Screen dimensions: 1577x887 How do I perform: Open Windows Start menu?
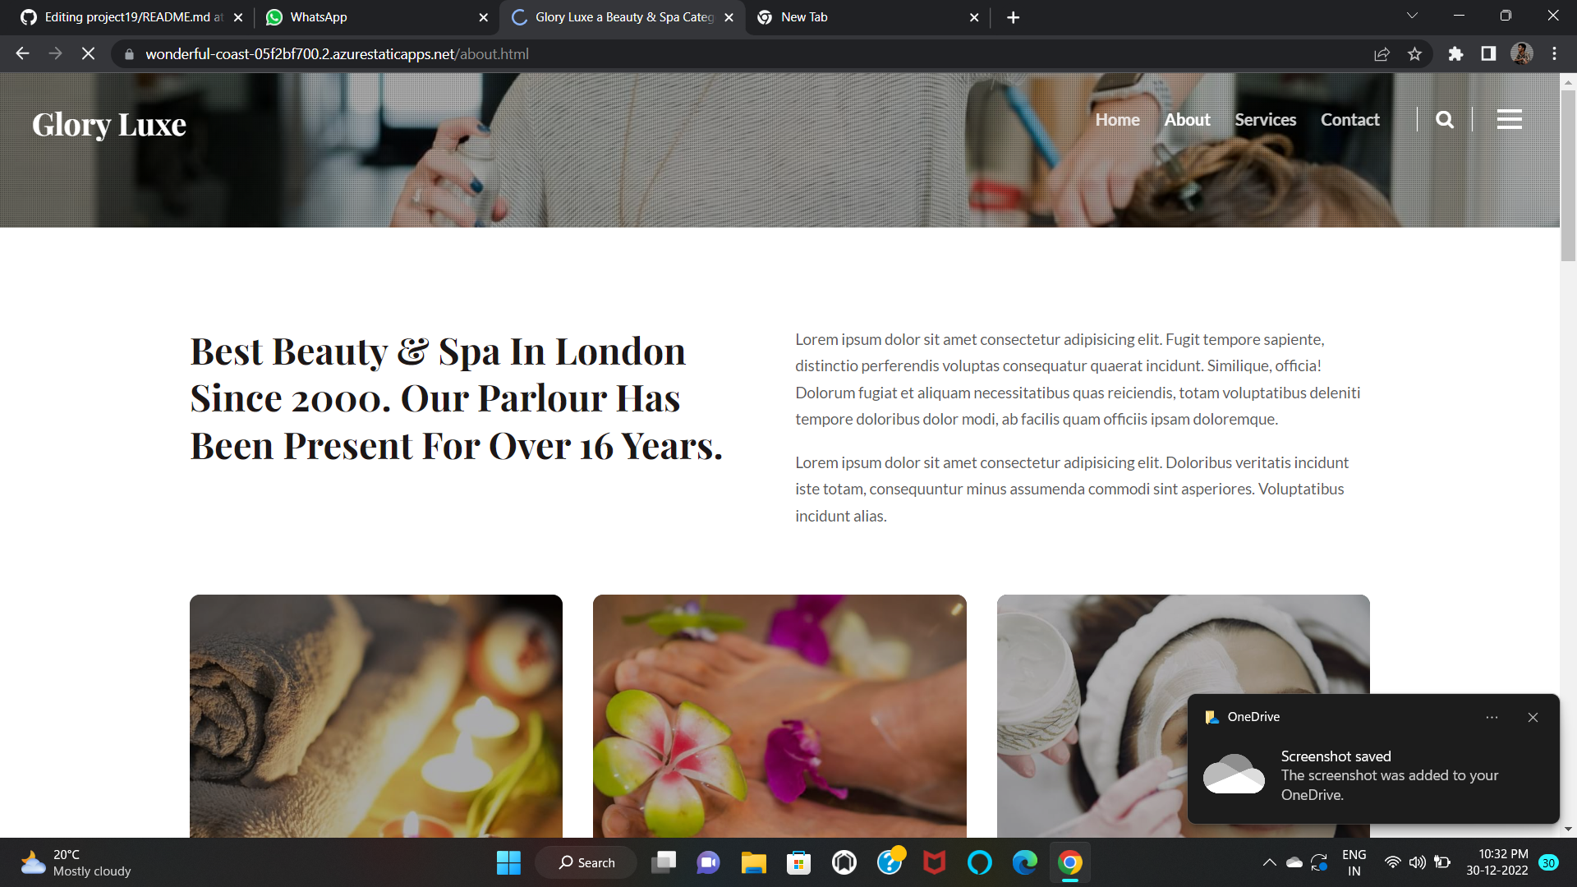click(508, 862)
